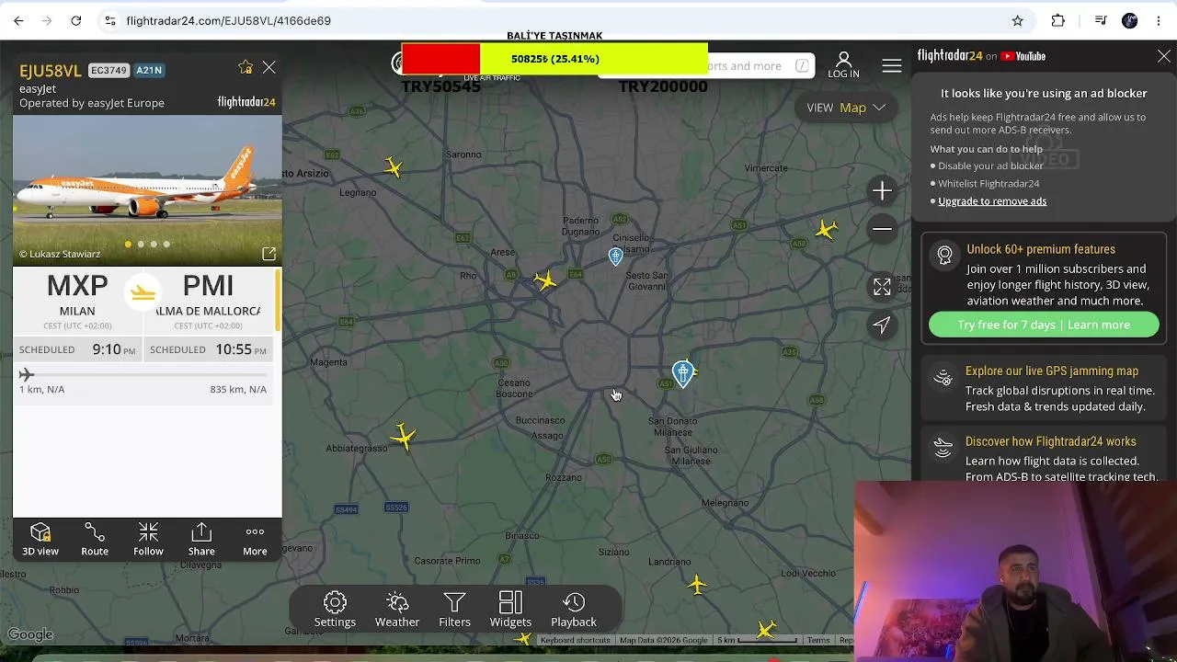Zoom out of the map
The width and height of the screenshot is (1177, 662).
point(882,229)
